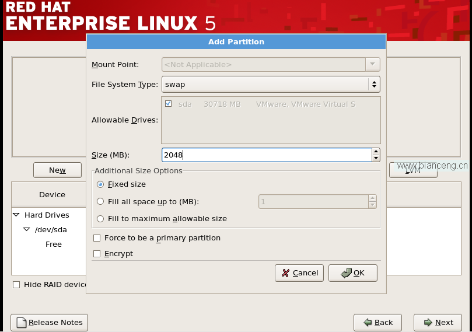Decrease Size (MB) with down arrow
The width and height of the screenshot is (472, 332).
point(376,158)
